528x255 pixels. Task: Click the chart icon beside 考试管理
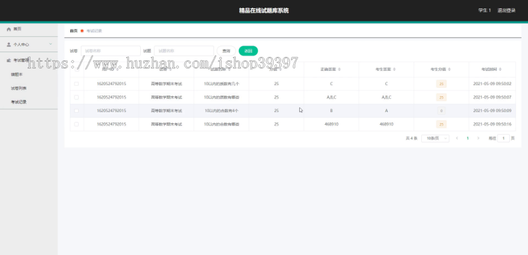9,60
